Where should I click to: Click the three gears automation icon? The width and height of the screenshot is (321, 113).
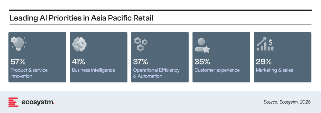(x=141, y=44)
